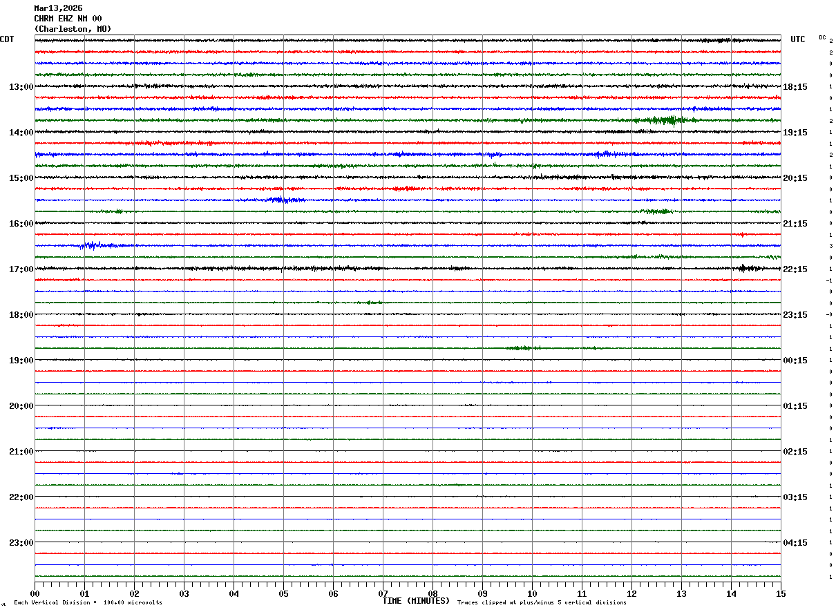Select the station code "CHRM EHZ NM 00"
Screen dimensions: 836x612
(68, 19)
